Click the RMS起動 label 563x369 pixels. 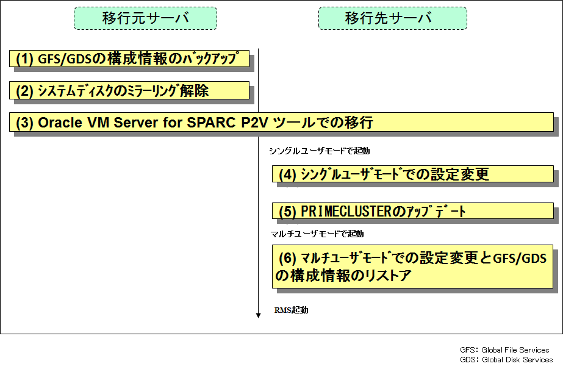tap(291, 310)
